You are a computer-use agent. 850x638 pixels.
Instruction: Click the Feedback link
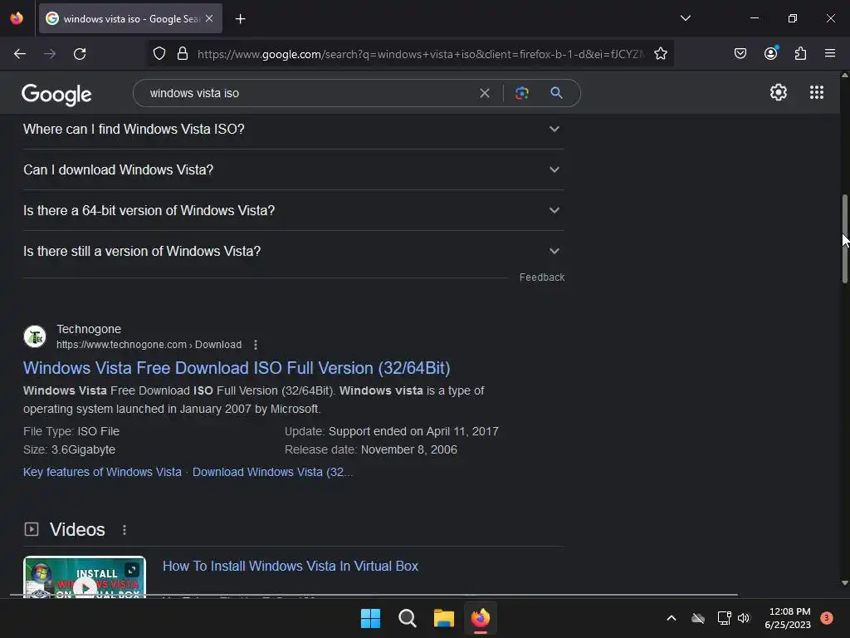point(541,277)
